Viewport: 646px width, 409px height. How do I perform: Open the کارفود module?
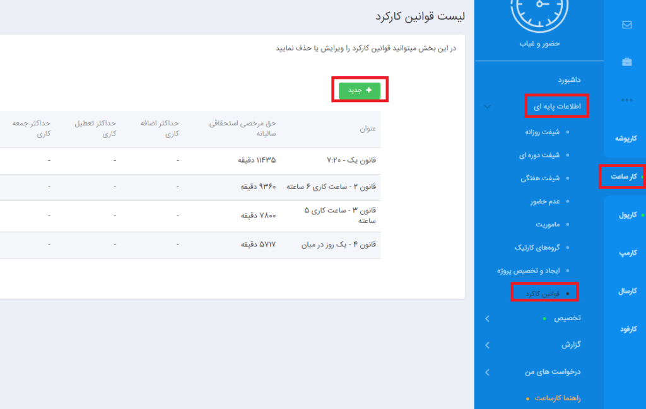tap(626, 329)
